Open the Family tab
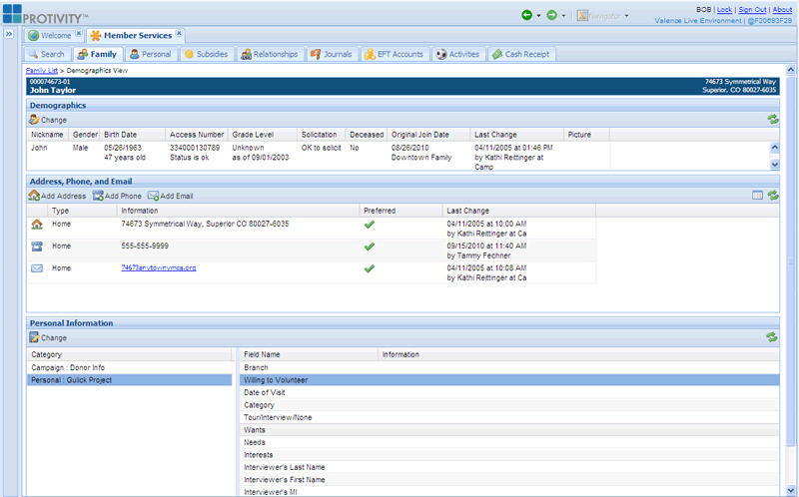 [98, 54]
